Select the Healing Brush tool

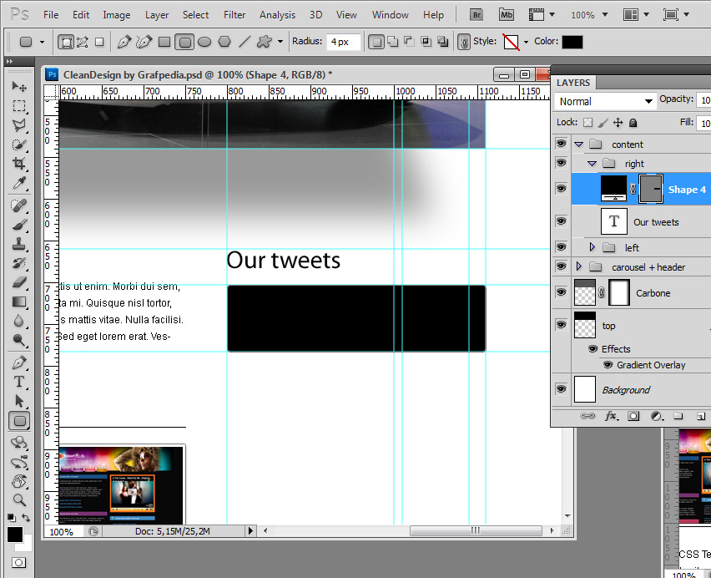pos(19,205)
